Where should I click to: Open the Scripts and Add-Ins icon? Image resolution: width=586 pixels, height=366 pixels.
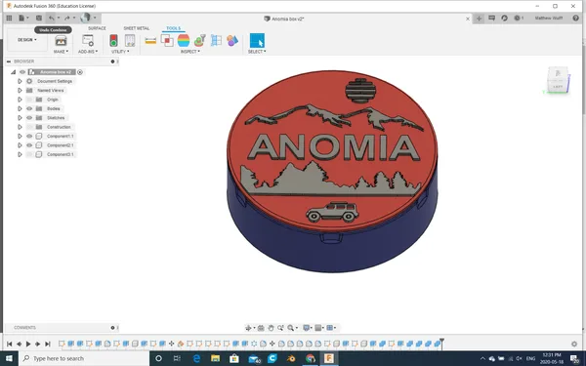click(88, 41)
